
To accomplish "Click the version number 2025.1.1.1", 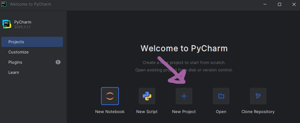I will (x=22, y=27).
